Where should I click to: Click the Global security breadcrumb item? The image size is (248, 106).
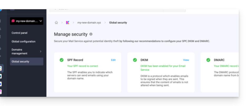click(x=118, y=23)
